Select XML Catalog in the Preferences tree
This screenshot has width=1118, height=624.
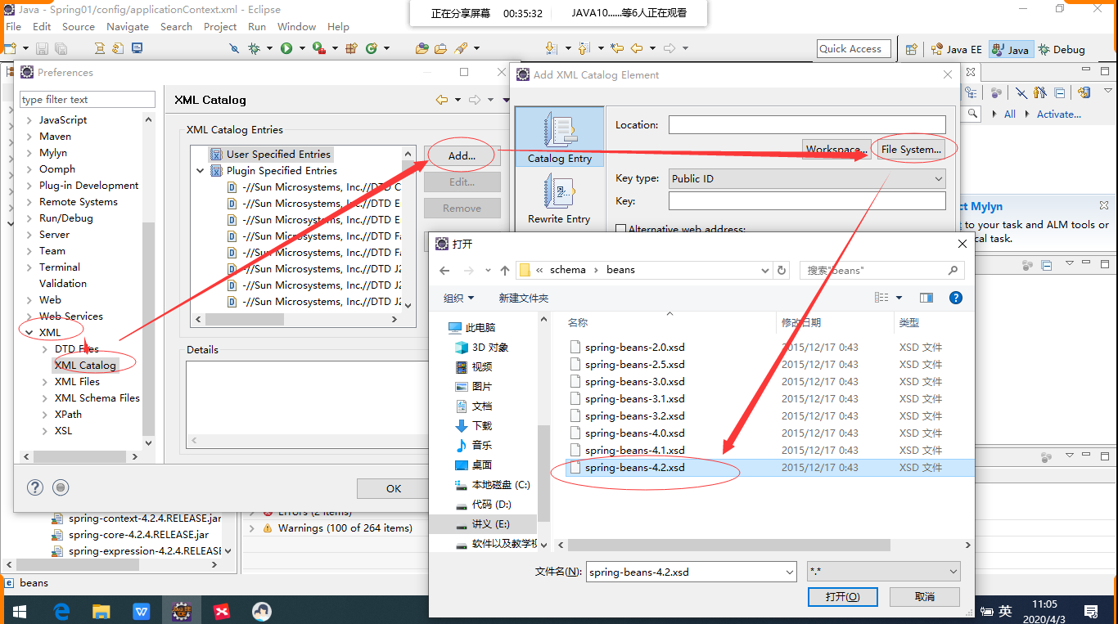click(x=85, y=366)
